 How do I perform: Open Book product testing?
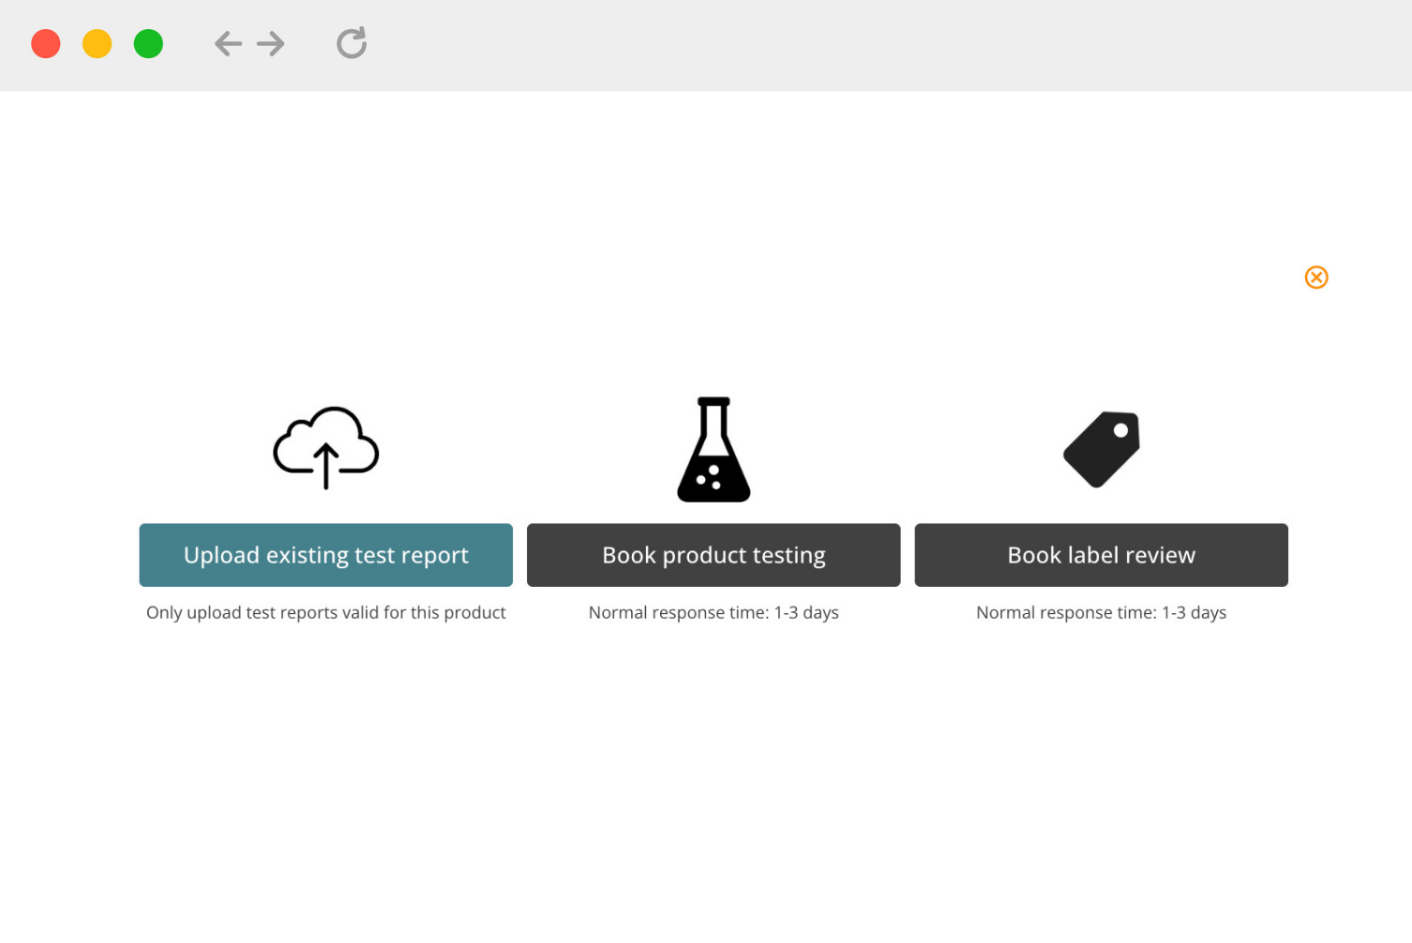click(714, 555)
